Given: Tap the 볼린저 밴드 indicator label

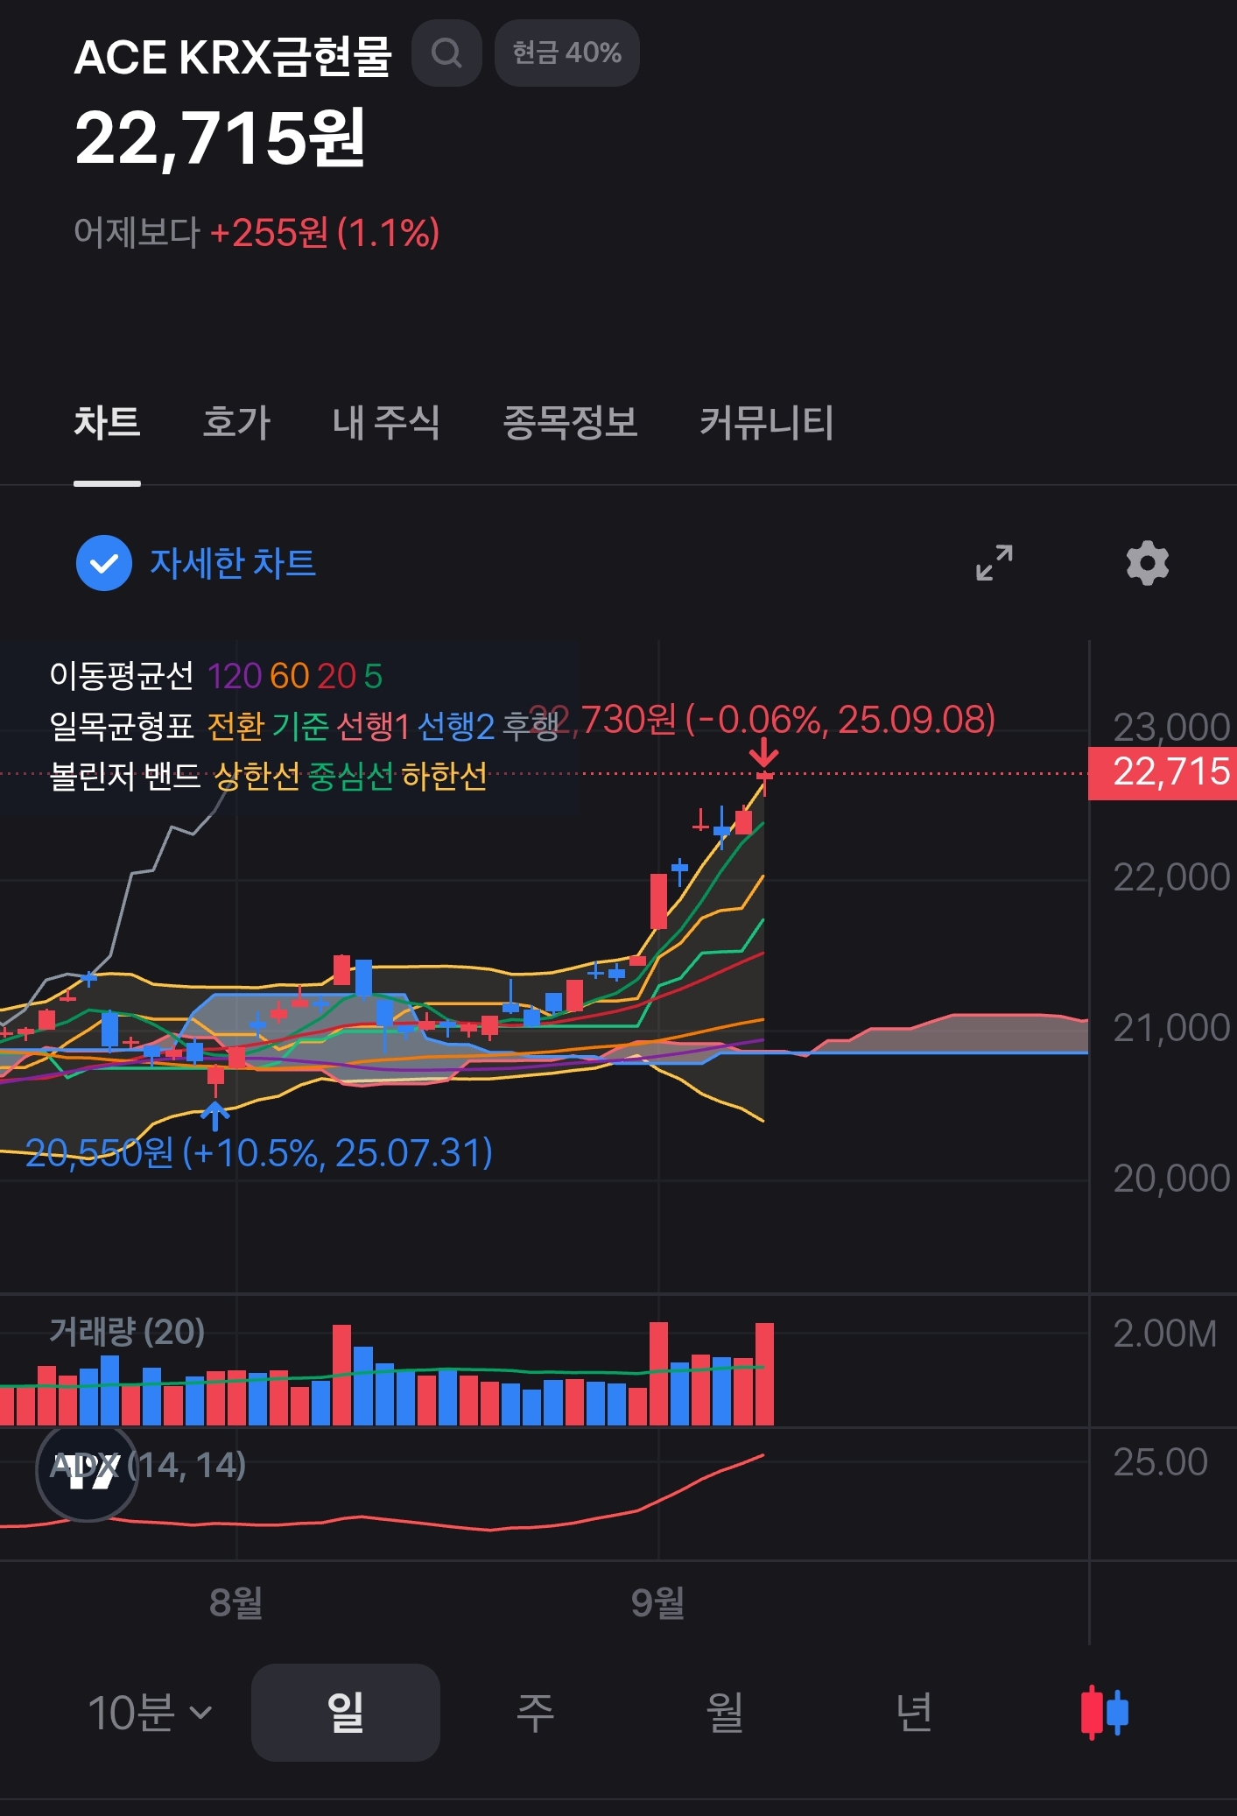Looking at the screenshot, I should point(125,776).
